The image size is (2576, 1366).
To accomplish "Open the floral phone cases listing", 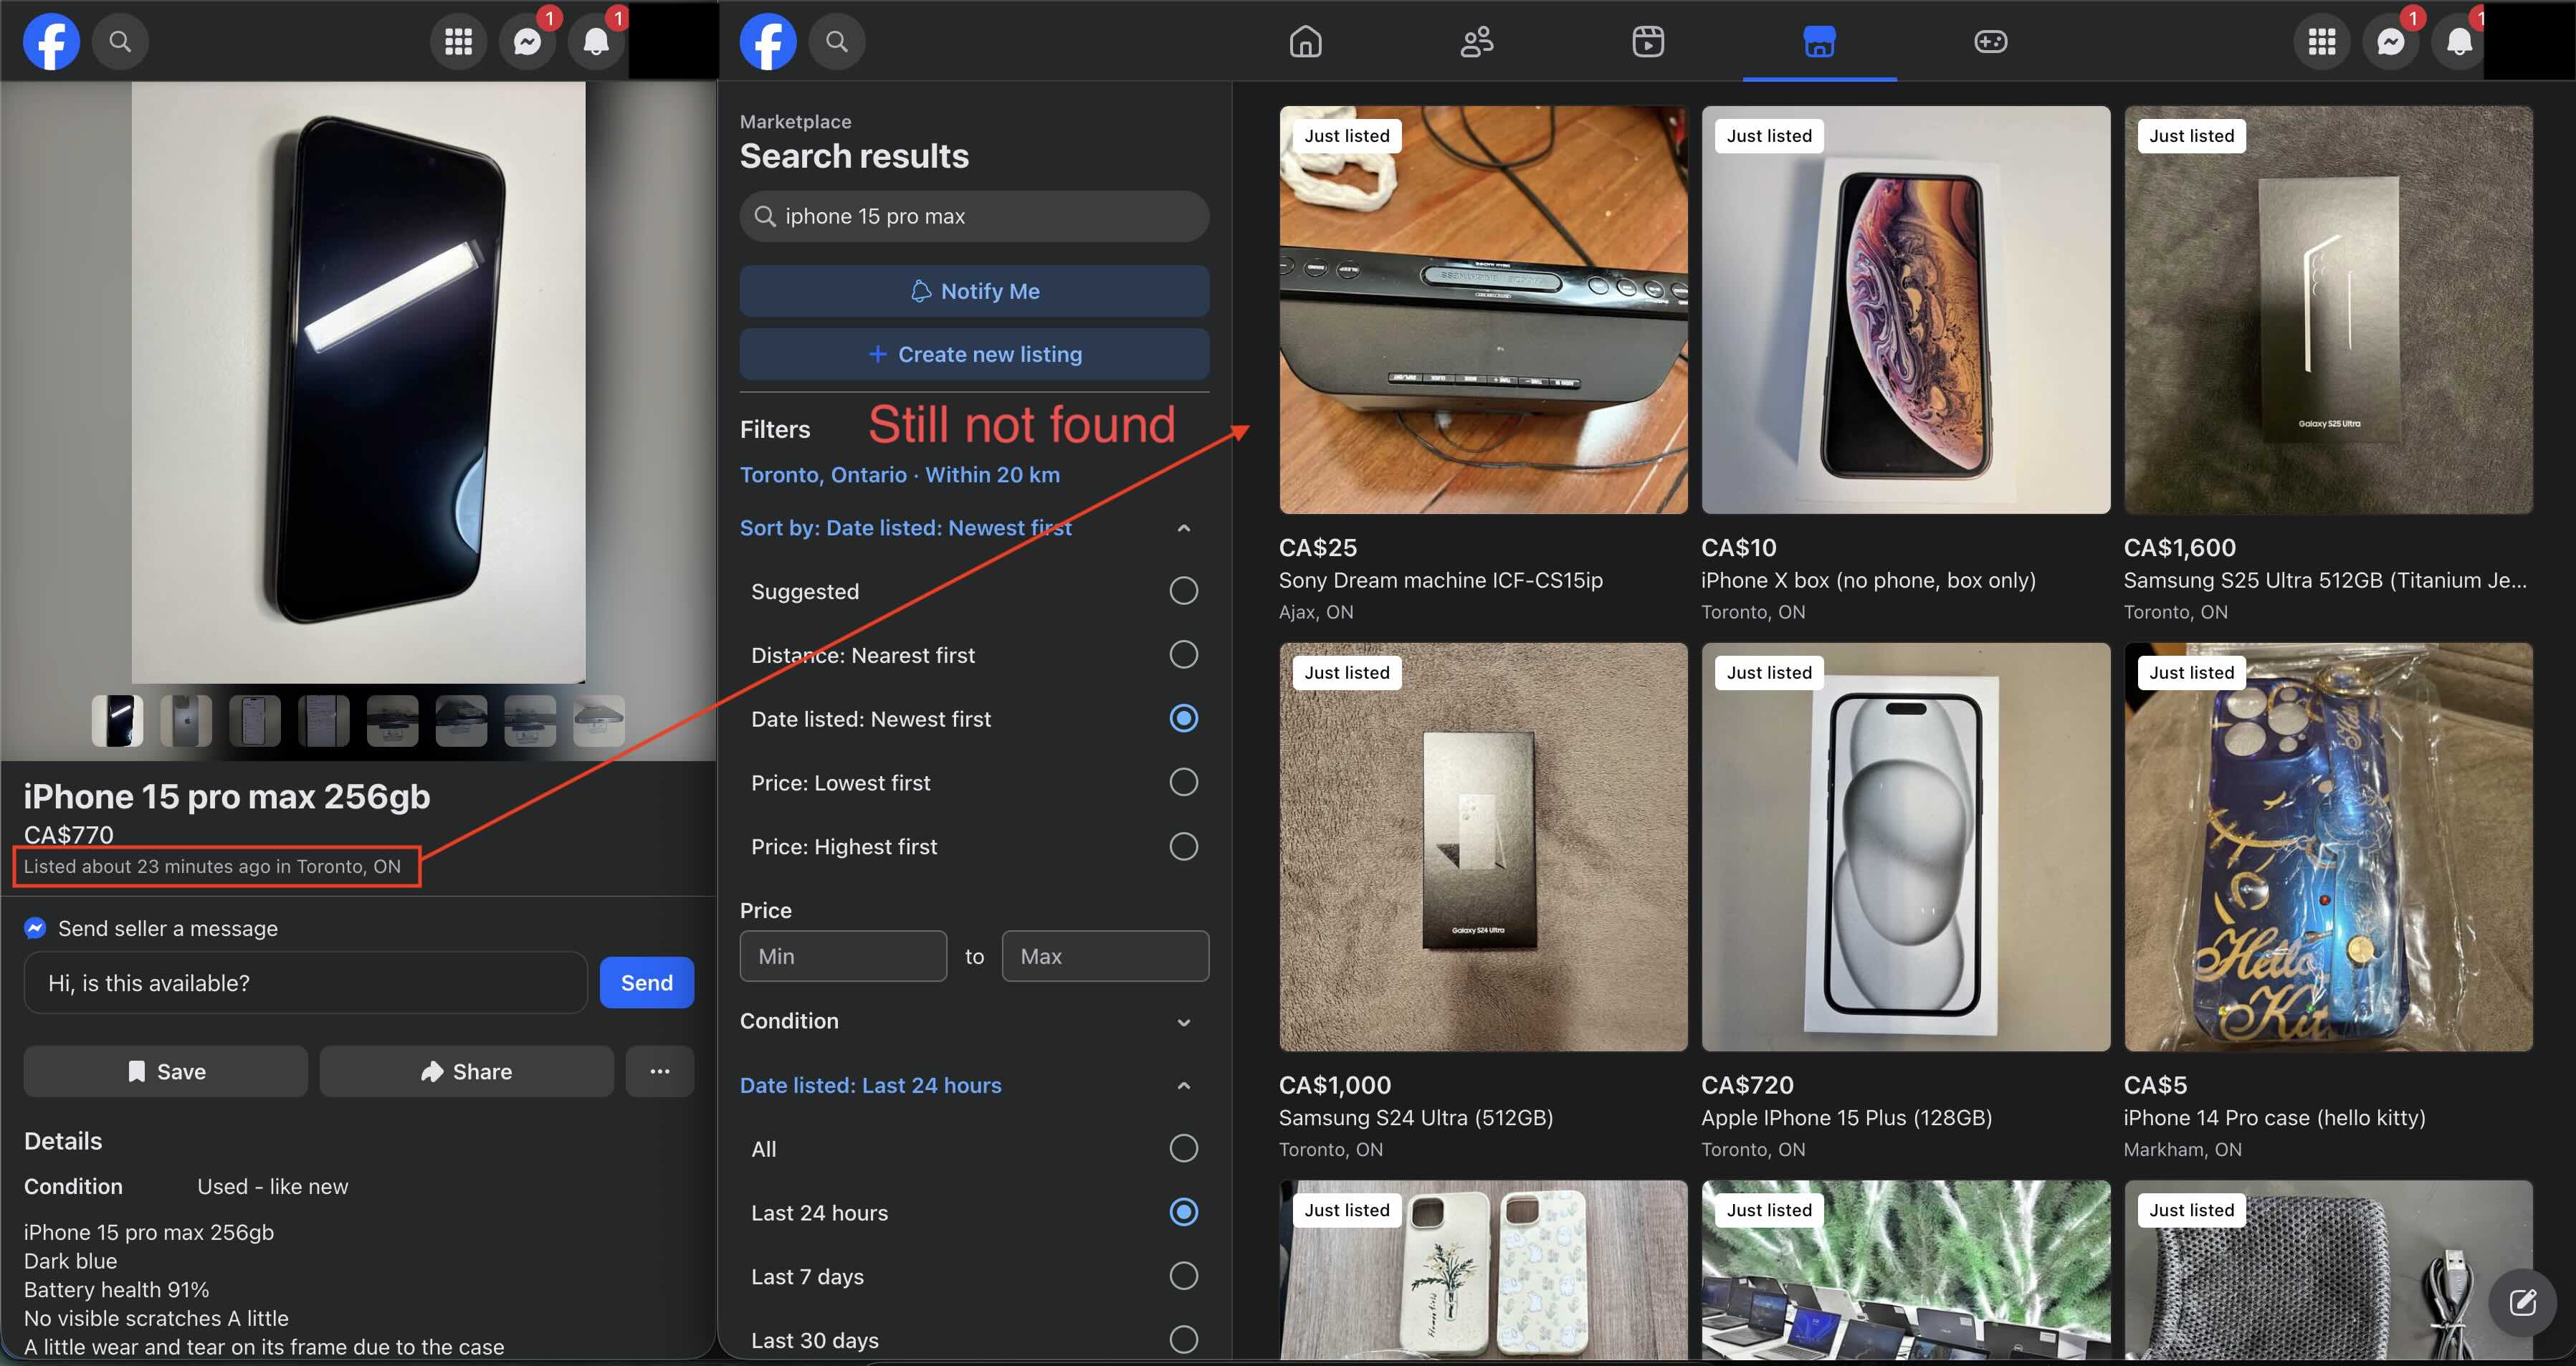I will 1483,1270.
